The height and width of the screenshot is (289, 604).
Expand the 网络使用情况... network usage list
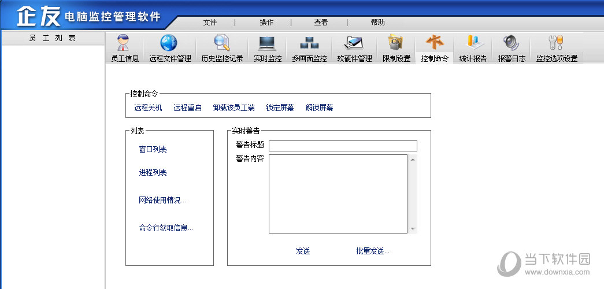coord(162,201)
